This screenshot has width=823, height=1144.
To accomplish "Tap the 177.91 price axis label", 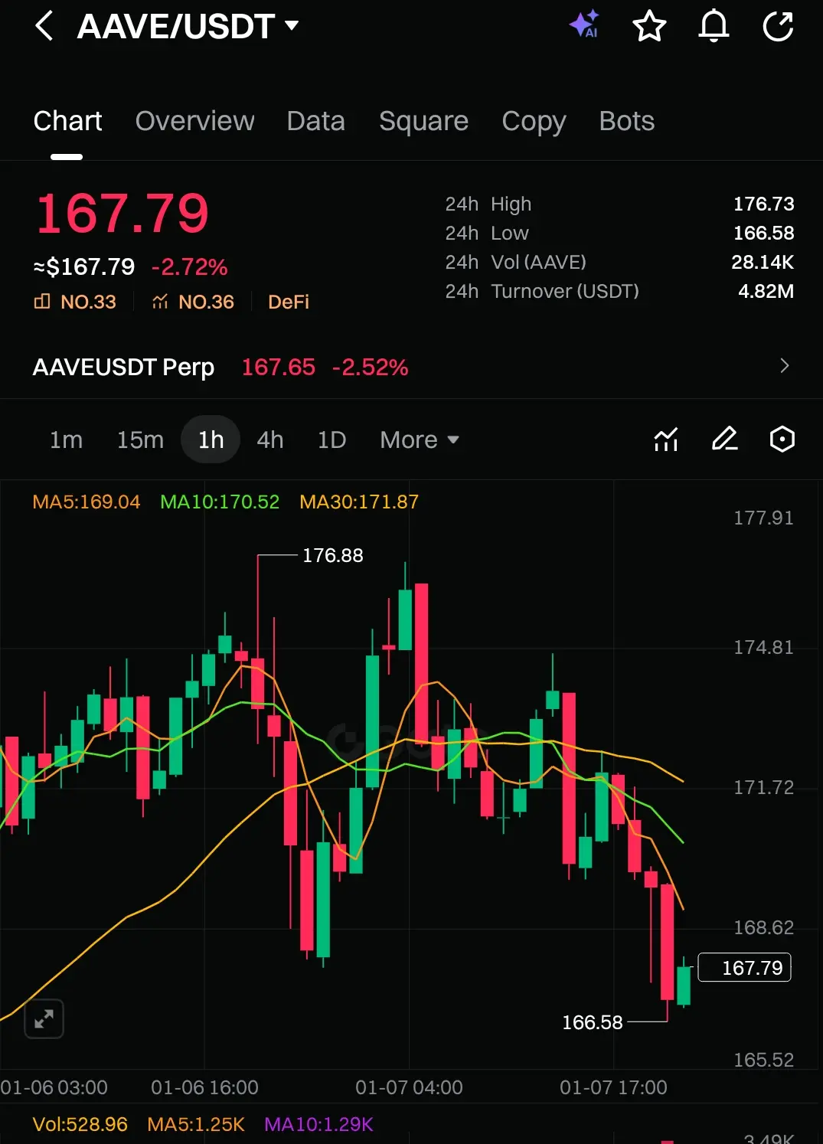I will point(763,518).
